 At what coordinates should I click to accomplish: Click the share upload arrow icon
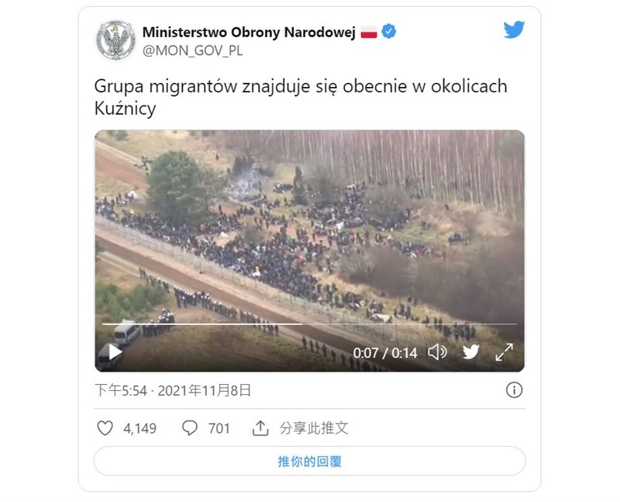point(260,428)
